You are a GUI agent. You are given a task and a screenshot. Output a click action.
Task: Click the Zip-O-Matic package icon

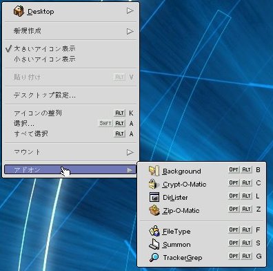pos(154,210)
